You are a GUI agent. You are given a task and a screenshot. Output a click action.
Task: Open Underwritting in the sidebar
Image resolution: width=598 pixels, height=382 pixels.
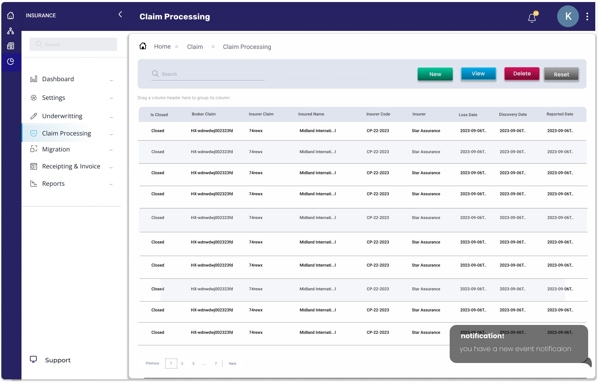pos(62,116)
